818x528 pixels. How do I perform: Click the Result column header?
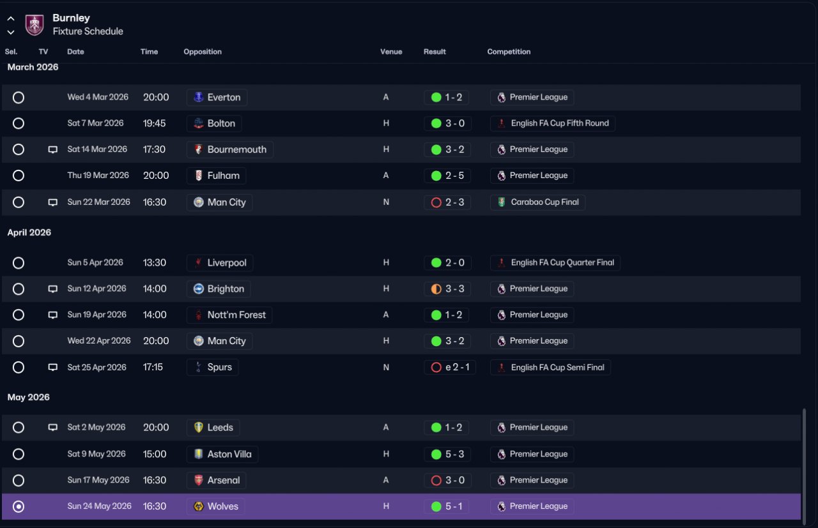click(x=435, y=52)
